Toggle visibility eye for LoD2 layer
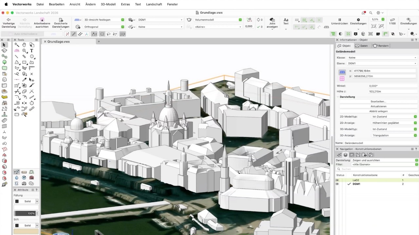This screenshot has height=235, width=419. pyautogui.click(x=337, y=180)
